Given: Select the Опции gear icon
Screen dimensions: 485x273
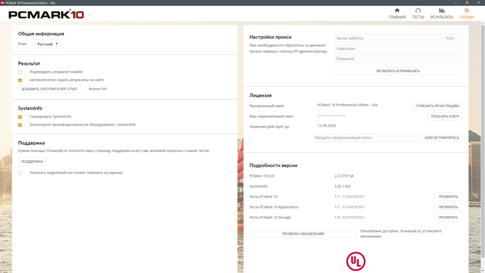Looking at the screenshot, I should tap(466, 10).
